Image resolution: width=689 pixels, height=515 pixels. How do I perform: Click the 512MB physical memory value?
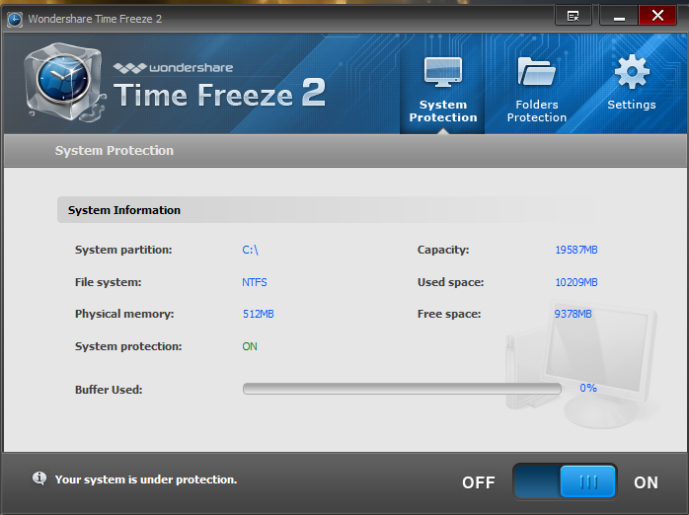[259, 314]
